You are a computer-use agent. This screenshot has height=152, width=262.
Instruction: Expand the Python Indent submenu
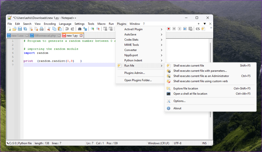pyautogui.click(x=140, y=60)
